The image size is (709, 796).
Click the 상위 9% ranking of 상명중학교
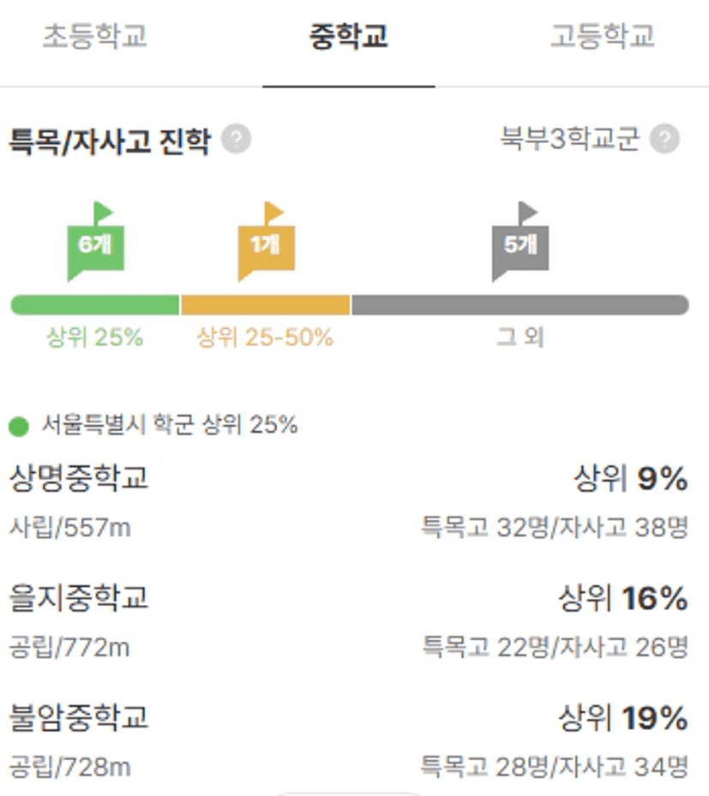[631, 478]
